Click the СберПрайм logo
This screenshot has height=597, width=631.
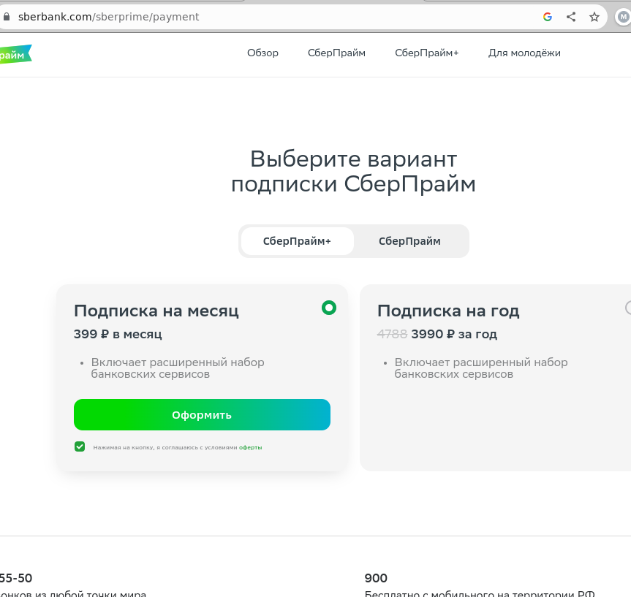coord(15,54)
